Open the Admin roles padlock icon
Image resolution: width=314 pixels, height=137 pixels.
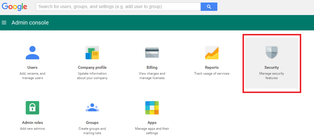pyautogui.click(x=32, y=108)
